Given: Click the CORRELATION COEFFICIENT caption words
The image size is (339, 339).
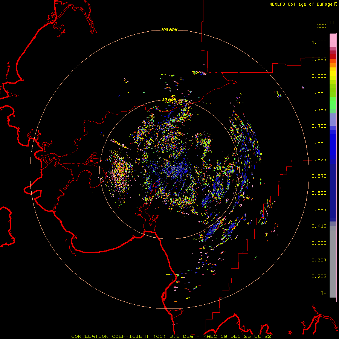Looking at the screenshot, I should (110, 336).
